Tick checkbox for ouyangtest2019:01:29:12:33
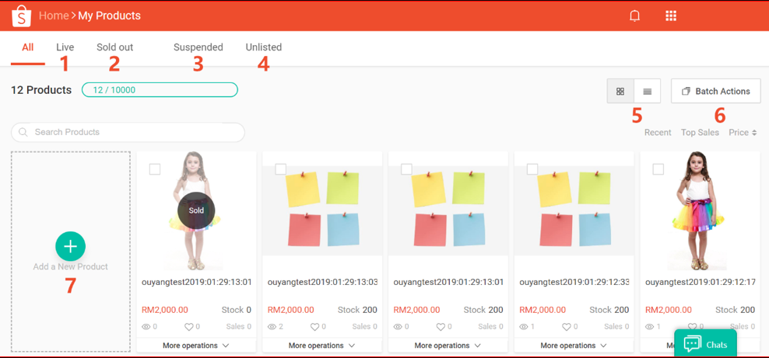Screen dimensions: 769x358 [532, 169]
